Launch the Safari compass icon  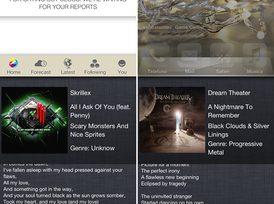pos(222,56)
